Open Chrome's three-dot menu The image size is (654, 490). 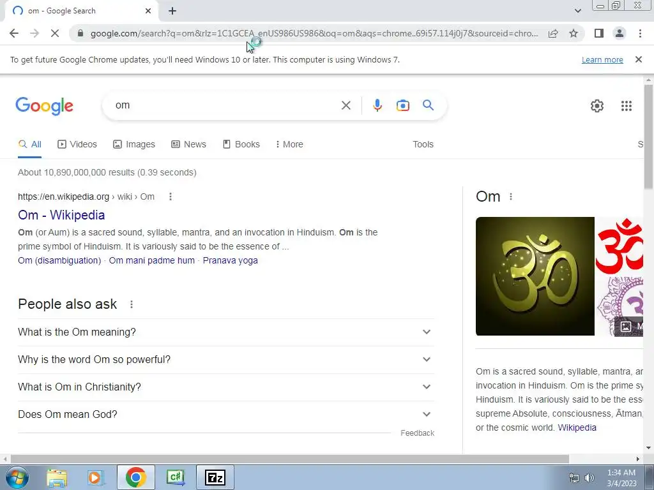[640, 33]
